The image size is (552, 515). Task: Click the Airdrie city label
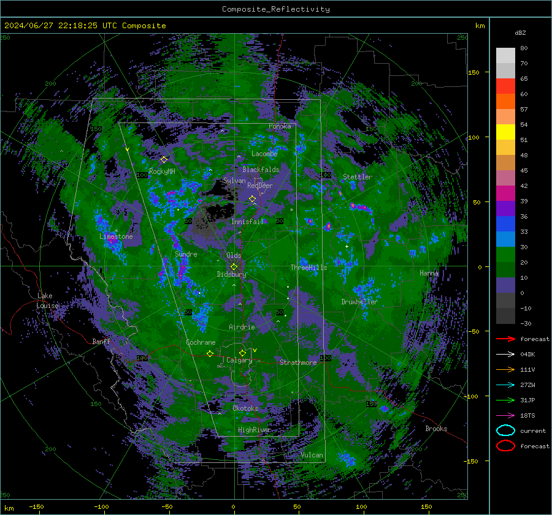pos(242,327)
